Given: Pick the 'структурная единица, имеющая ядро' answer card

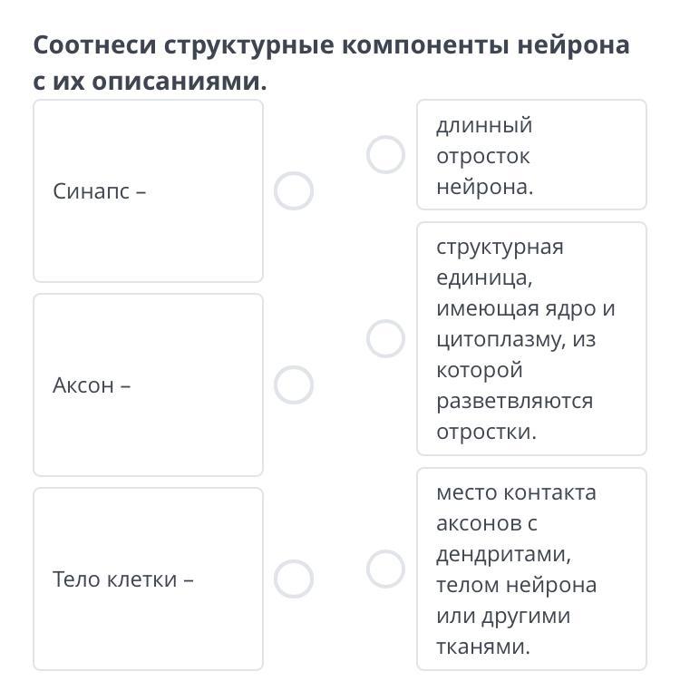Looking at the screenshot, I should click(x=531, y=339).
